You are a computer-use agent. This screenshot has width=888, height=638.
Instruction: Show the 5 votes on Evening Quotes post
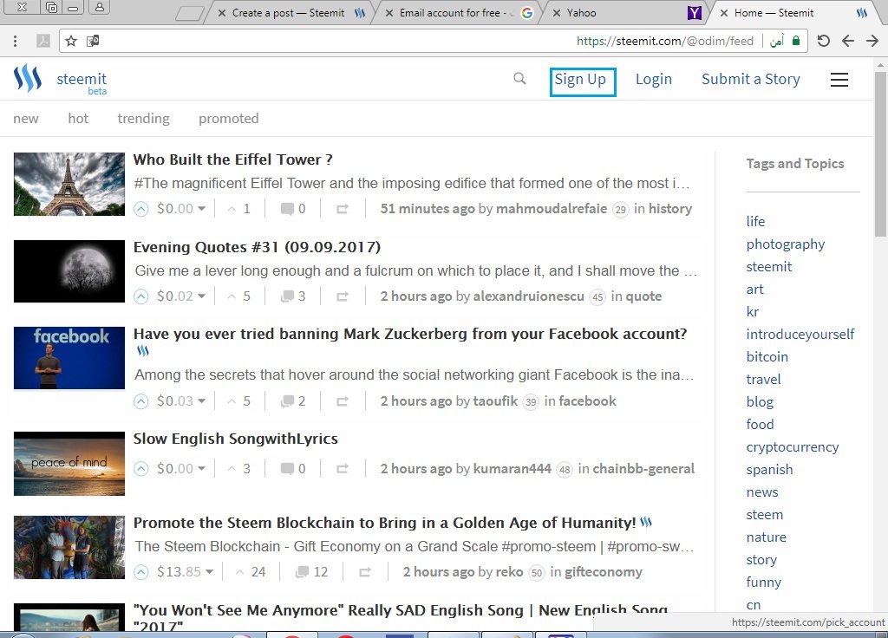pos(238,296)
